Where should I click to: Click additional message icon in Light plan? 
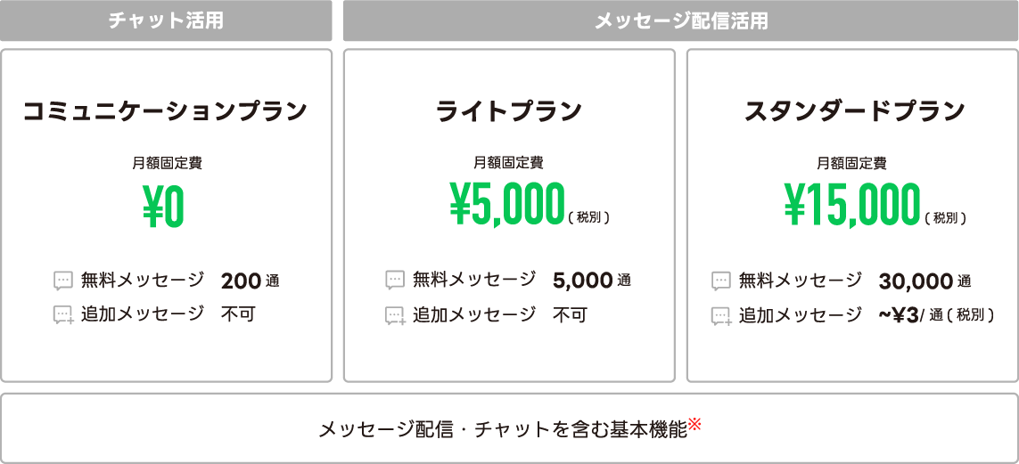(x=395, y=314)
